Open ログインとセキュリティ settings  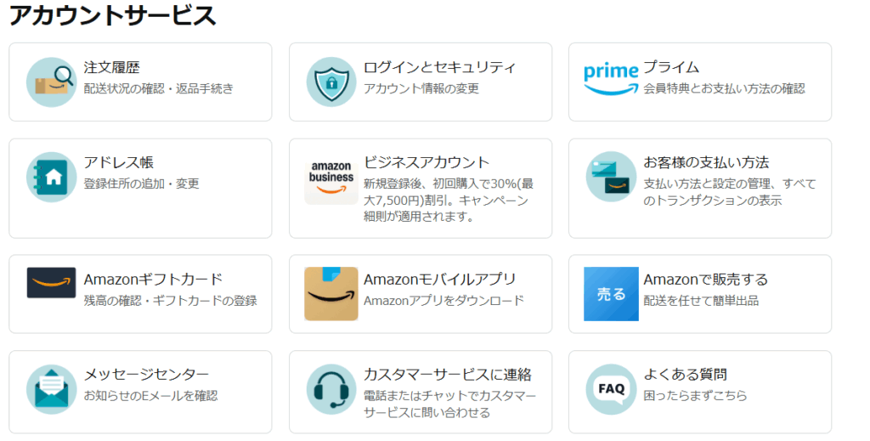[x=439, y=67]
